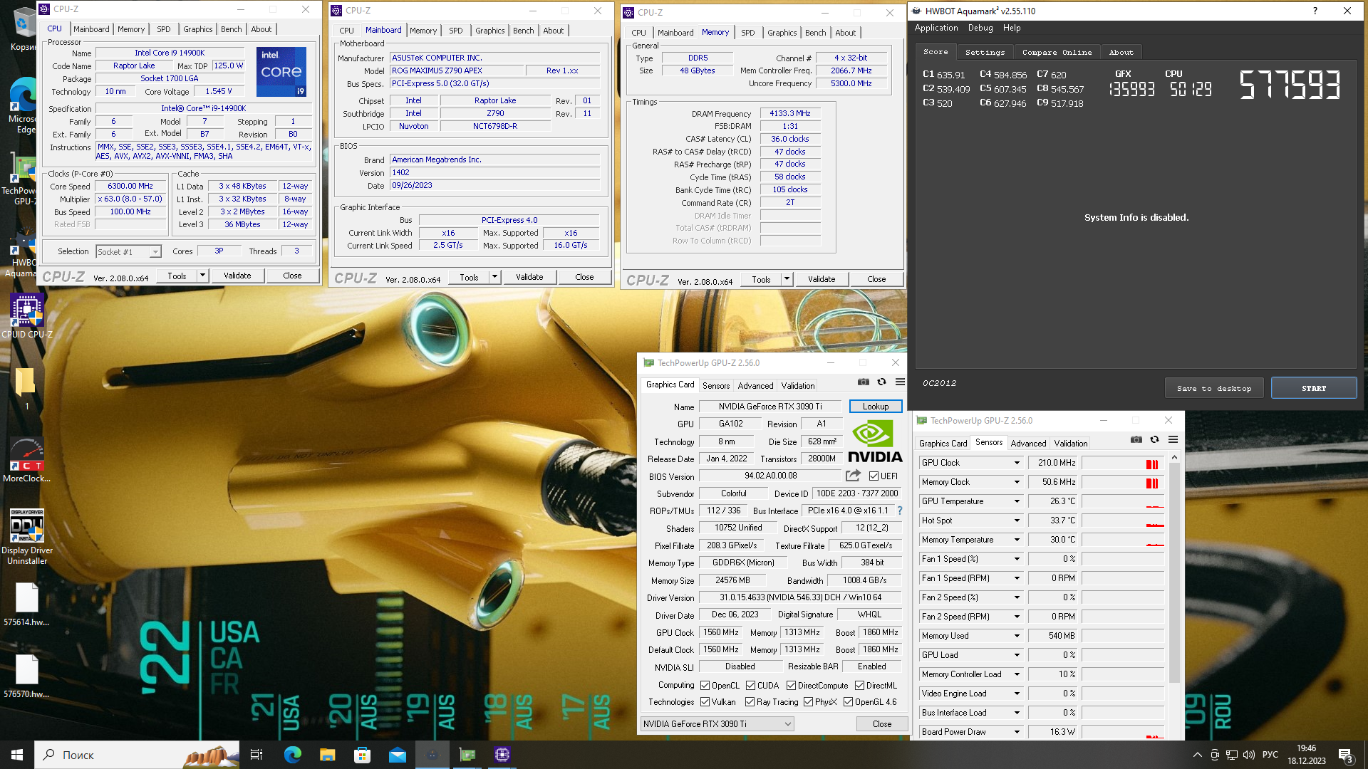Open the folder named 1 on desktop

[26, 388]
